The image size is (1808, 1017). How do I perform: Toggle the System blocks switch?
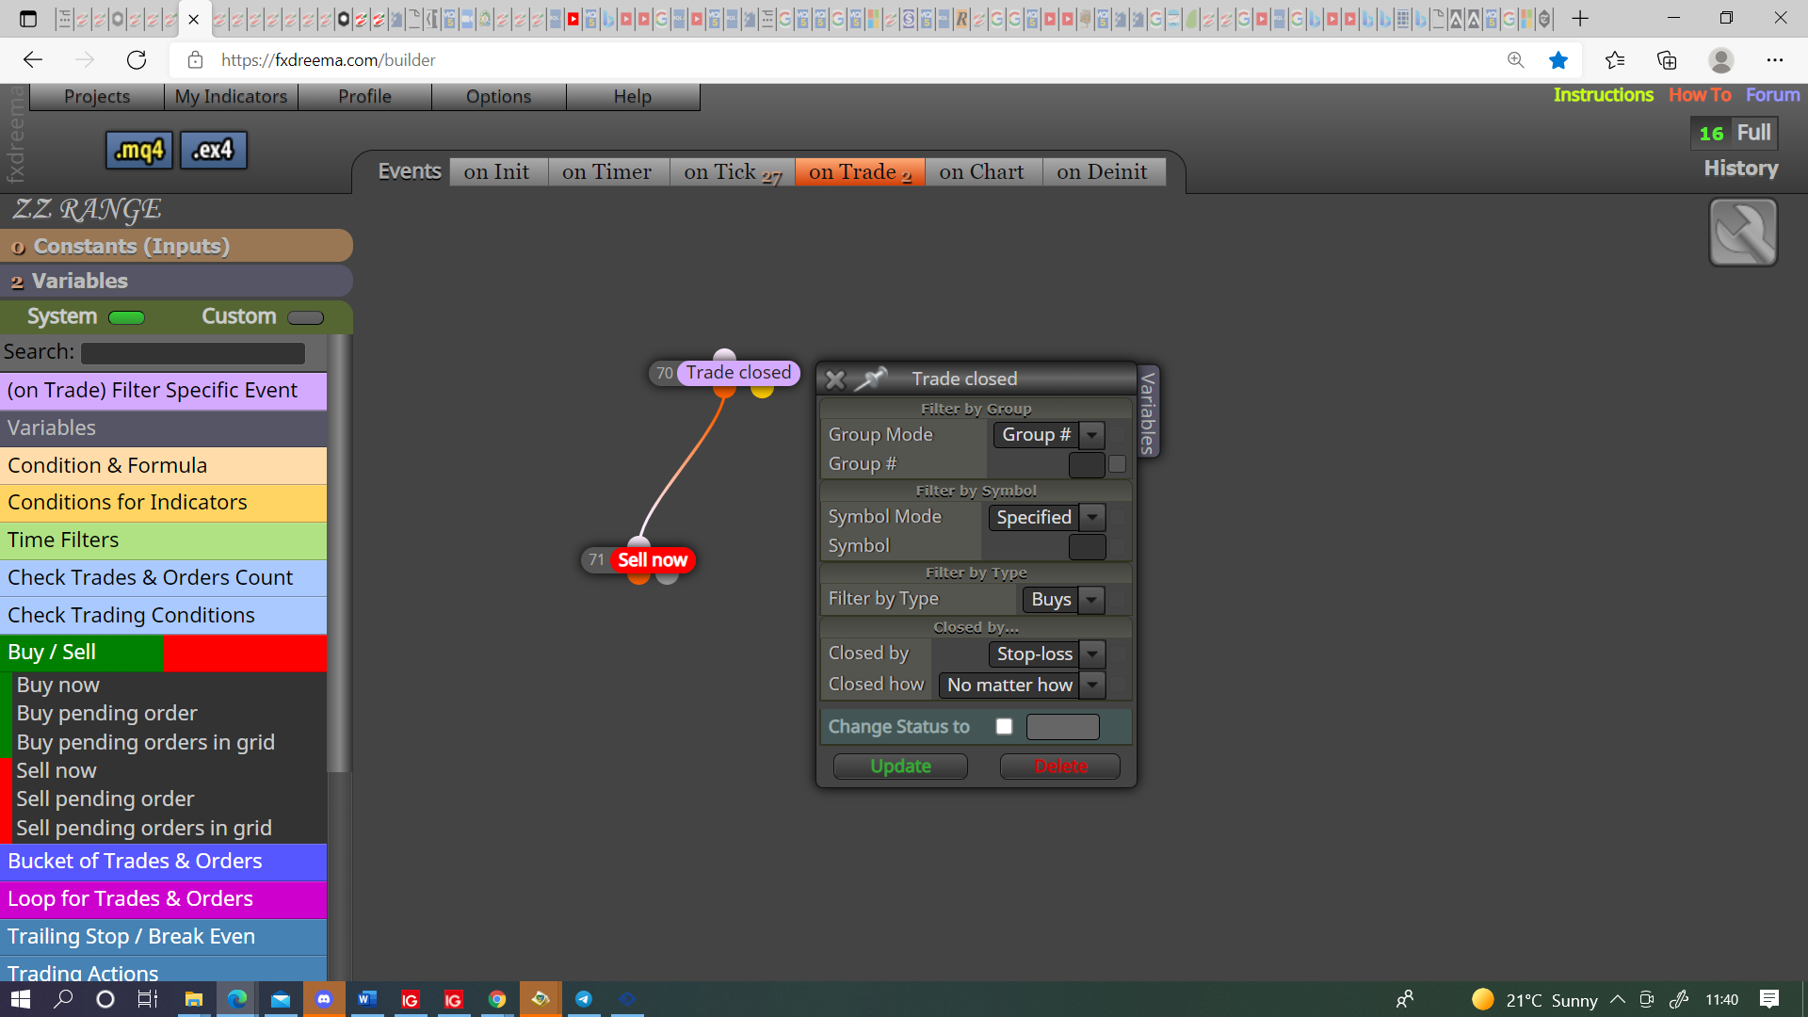tap(126, 317)
